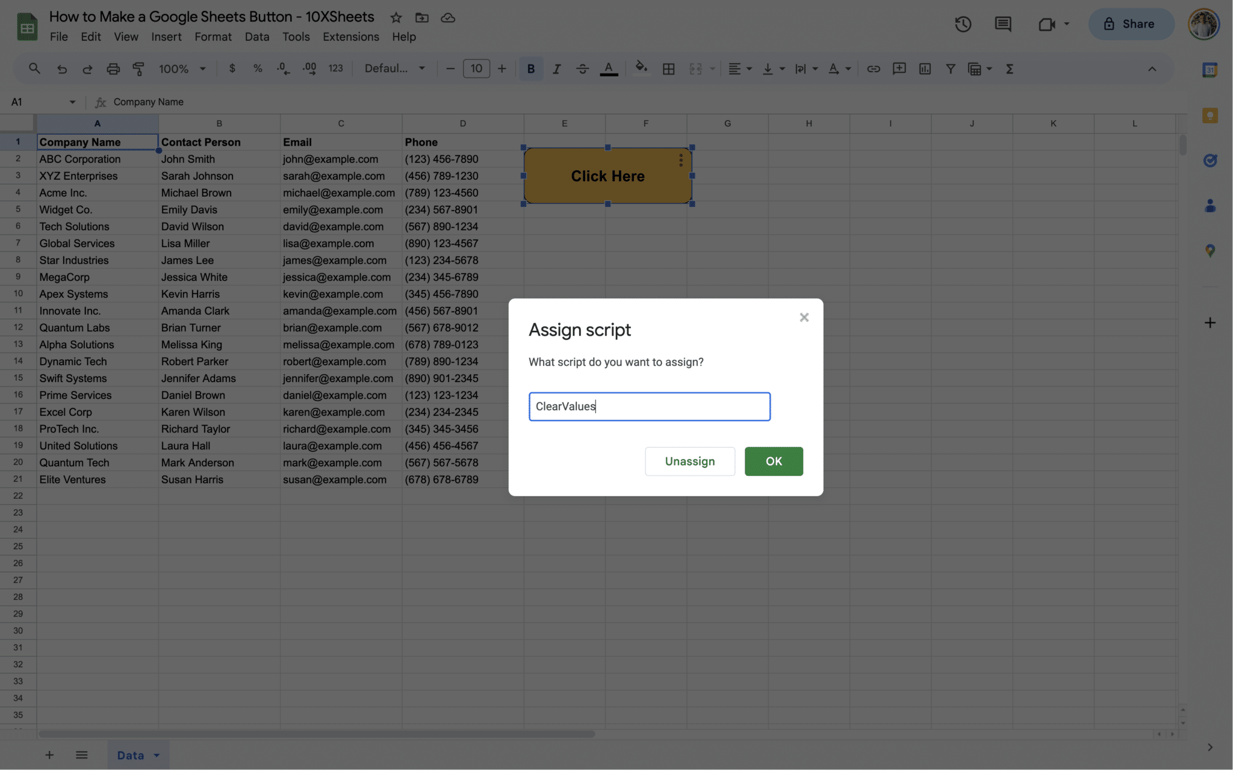Open the font family dropdown
Viewport: 1233px width, 770px height.
(x=394, y=69)
